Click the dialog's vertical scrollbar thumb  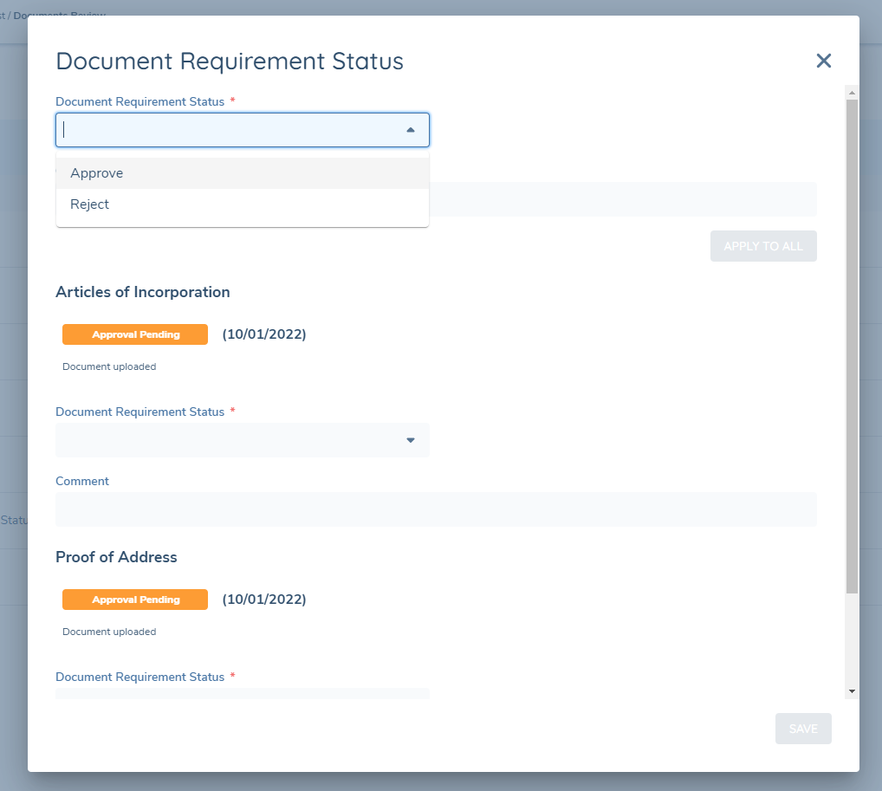(x=852, y=347)
